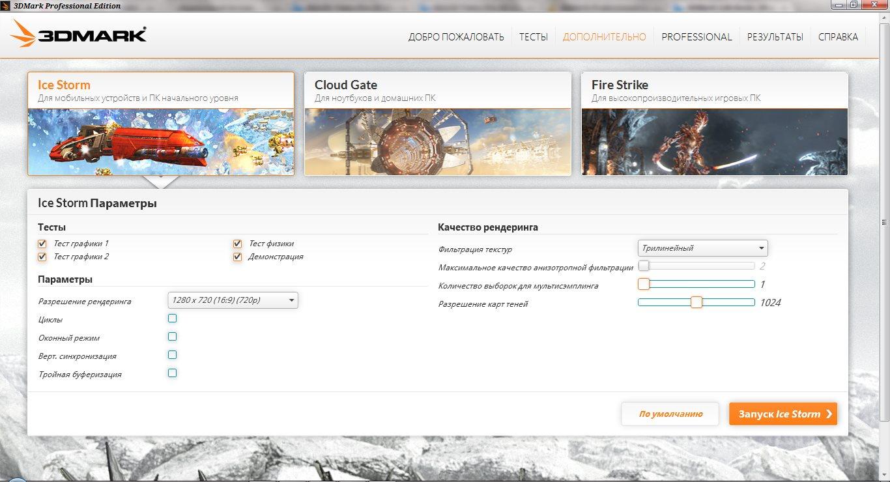Click the 3DMark logo

(78, 33)
